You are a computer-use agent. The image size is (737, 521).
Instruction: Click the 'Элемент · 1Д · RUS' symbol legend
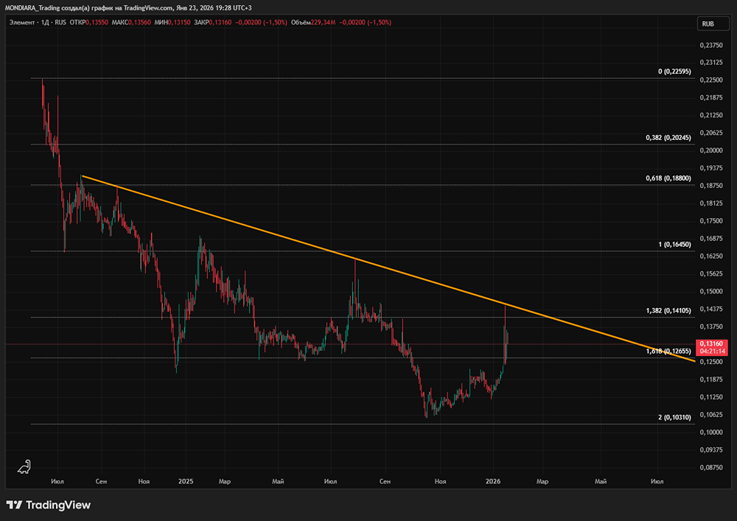38,22
